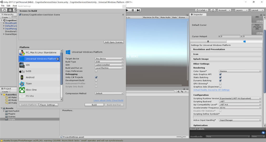Click the Play button
Viewport: 266px width, 142px height.
[127, 10]
